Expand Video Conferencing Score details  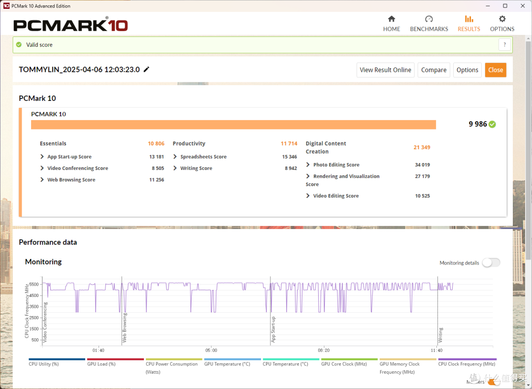tap(42, 168)
